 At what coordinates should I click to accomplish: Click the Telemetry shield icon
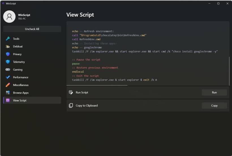8,62
